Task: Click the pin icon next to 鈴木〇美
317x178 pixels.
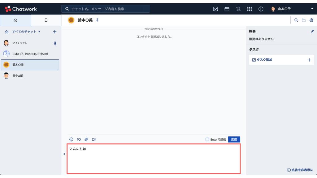Action: click(97, 20)
